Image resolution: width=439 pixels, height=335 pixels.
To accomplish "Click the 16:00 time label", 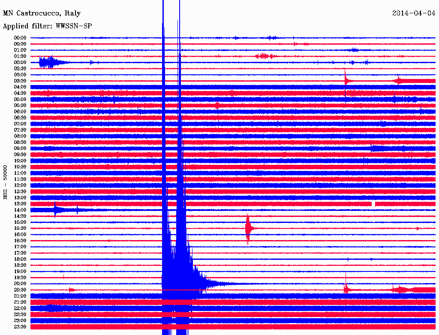I will [20, 234].
